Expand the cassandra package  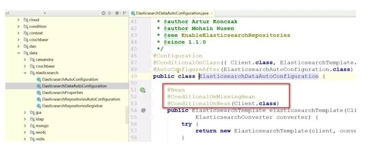[x=25, y=60]
